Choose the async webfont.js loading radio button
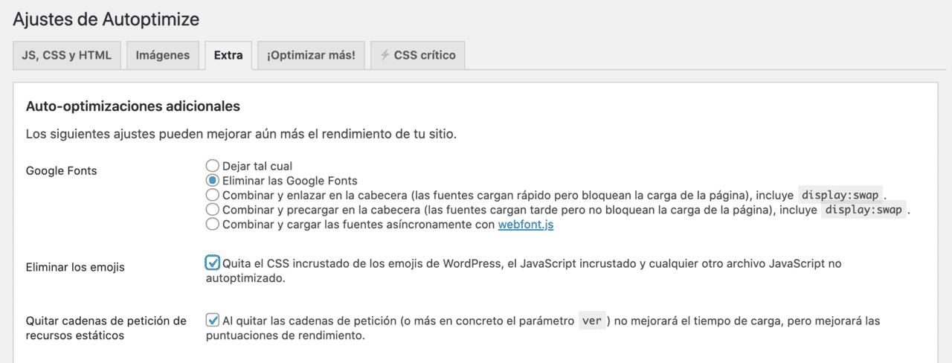This screenshot has height=363, width=952. (212, 224)
